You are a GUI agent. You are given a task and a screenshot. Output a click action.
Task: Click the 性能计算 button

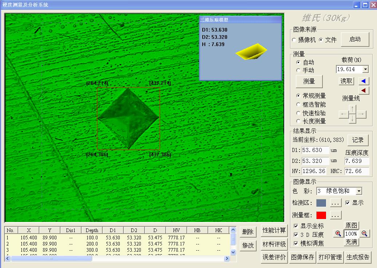274,230
